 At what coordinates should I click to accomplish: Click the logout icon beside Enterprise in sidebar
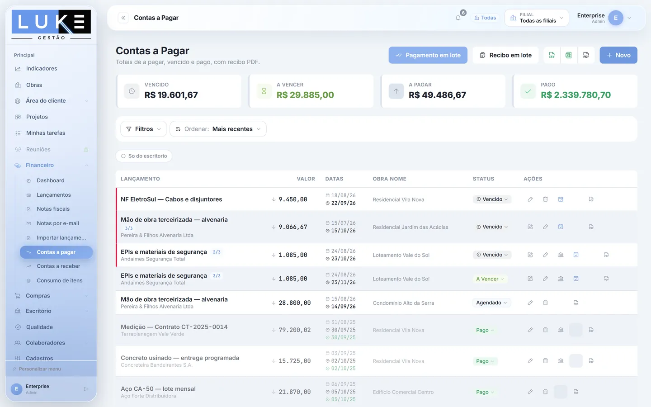(x=86, y=389)
